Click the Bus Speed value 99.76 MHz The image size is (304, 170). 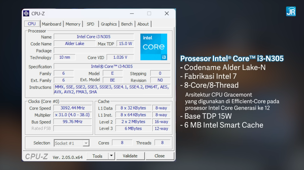coord(73,122)
